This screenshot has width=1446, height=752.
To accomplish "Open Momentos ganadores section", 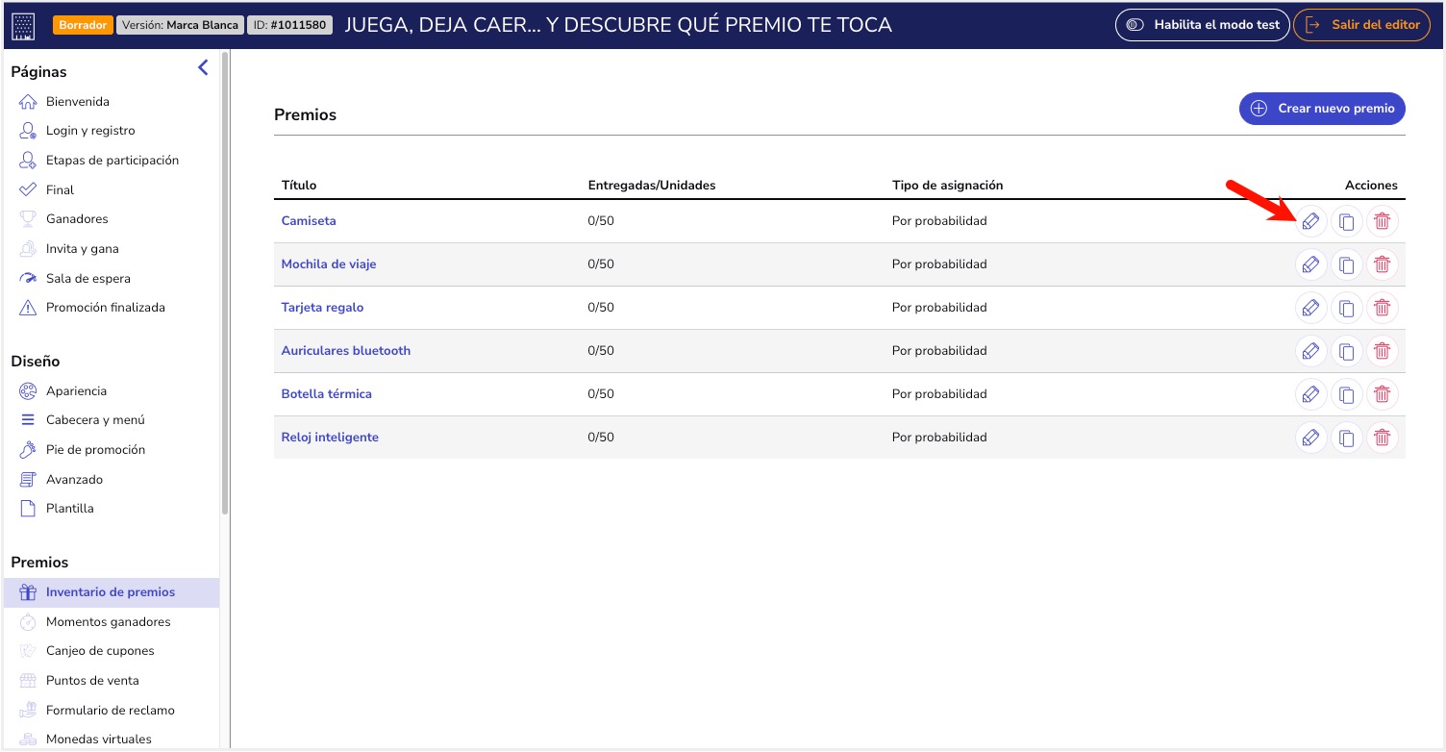I will (108, 622).
